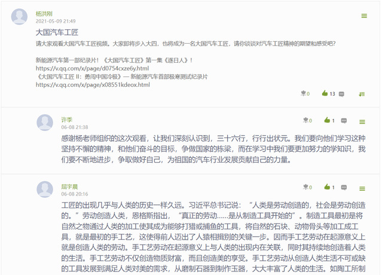
Task: Open comments on 杨洪刚's post
Action: tap(341, 94)
